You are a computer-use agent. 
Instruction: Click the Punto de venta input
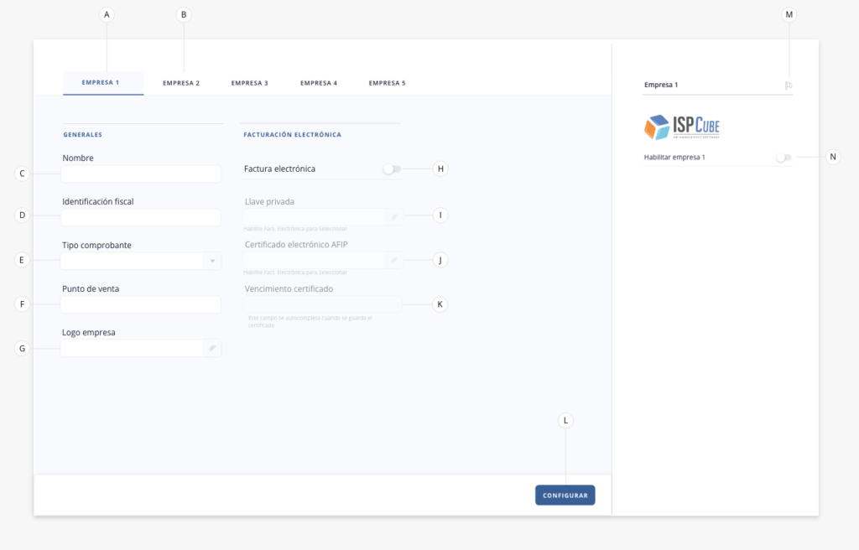[141, 304]
